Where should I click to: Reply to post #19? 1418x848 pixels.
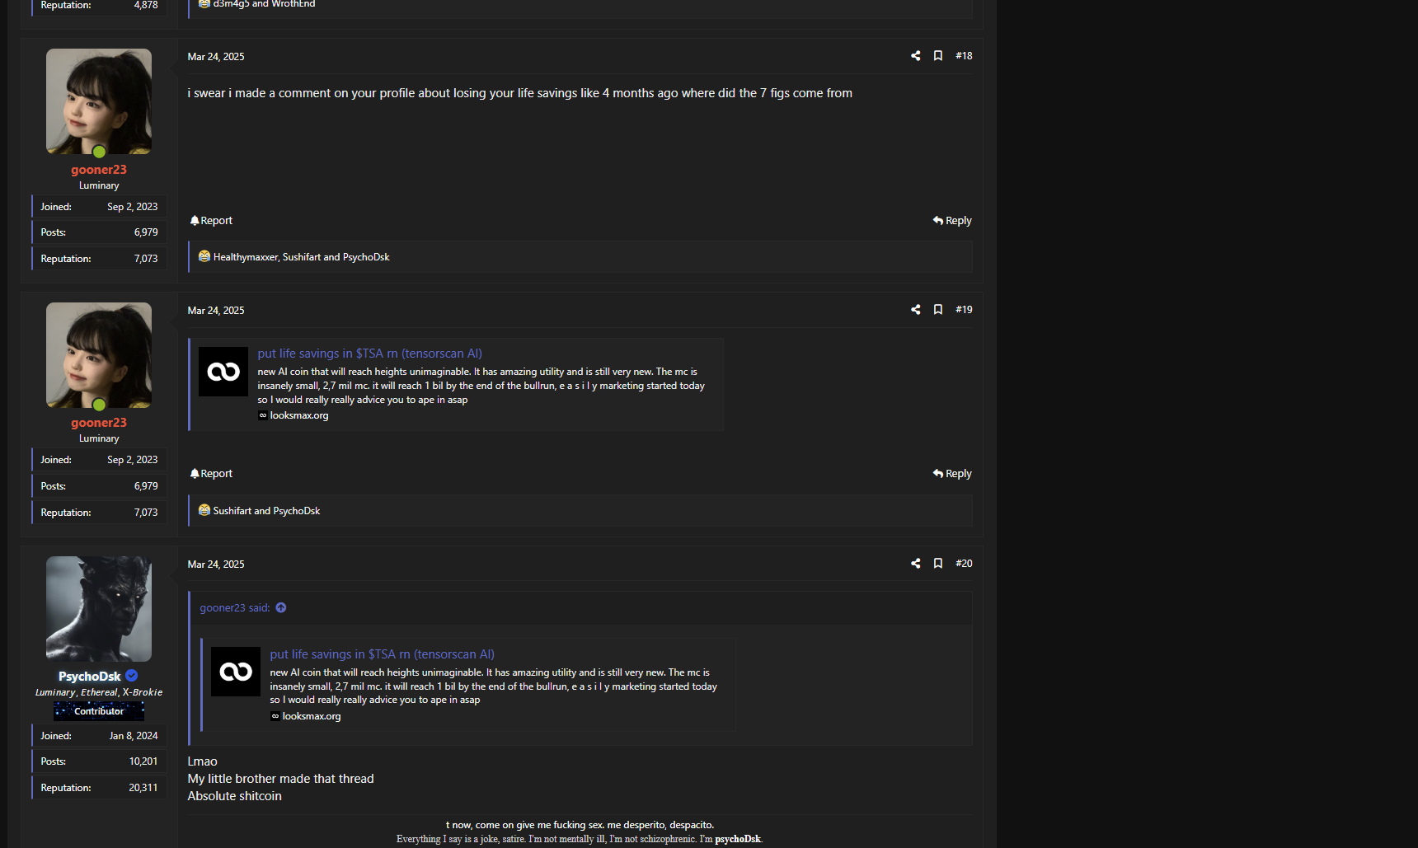(x=951, y=474)
